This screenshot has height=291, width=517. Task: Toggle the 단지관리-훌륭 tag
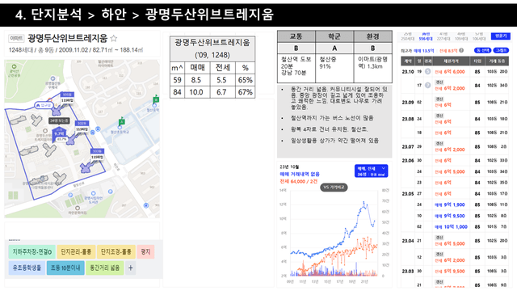(x=76, y=251)
